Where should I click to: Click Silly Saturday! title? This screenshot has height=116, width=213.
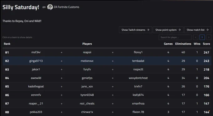(x=21, y=7)
